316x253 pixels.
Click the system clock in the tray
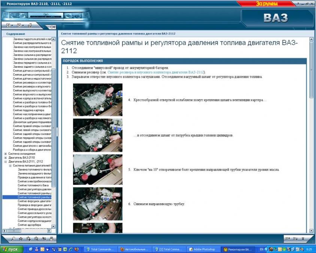coord(309,249)
